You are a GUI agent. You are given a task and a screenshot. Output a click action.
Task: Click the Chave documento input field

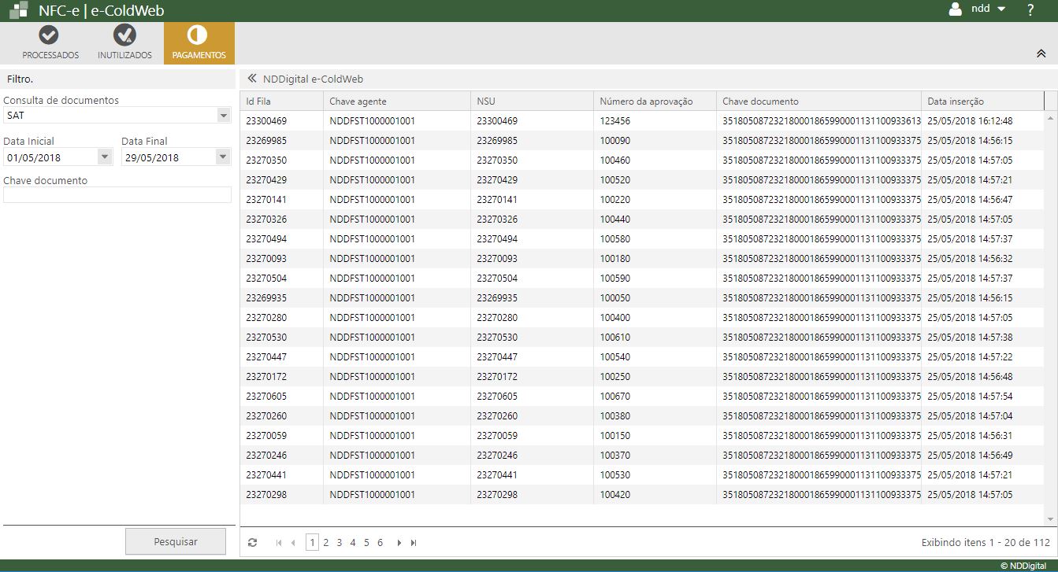pos(117,195)
